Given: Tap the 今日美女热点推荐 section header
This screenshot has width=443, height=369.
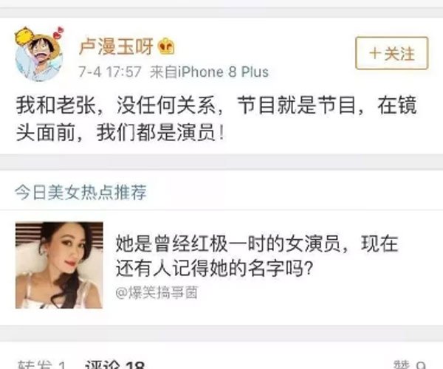Looking at the screenshot, I should click(80, 193).
